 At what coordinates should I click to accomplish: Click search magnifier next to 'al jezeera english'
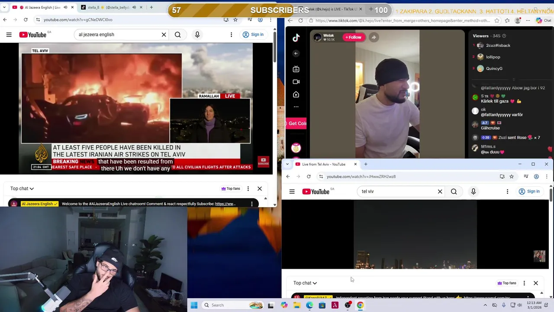[177, 35]
